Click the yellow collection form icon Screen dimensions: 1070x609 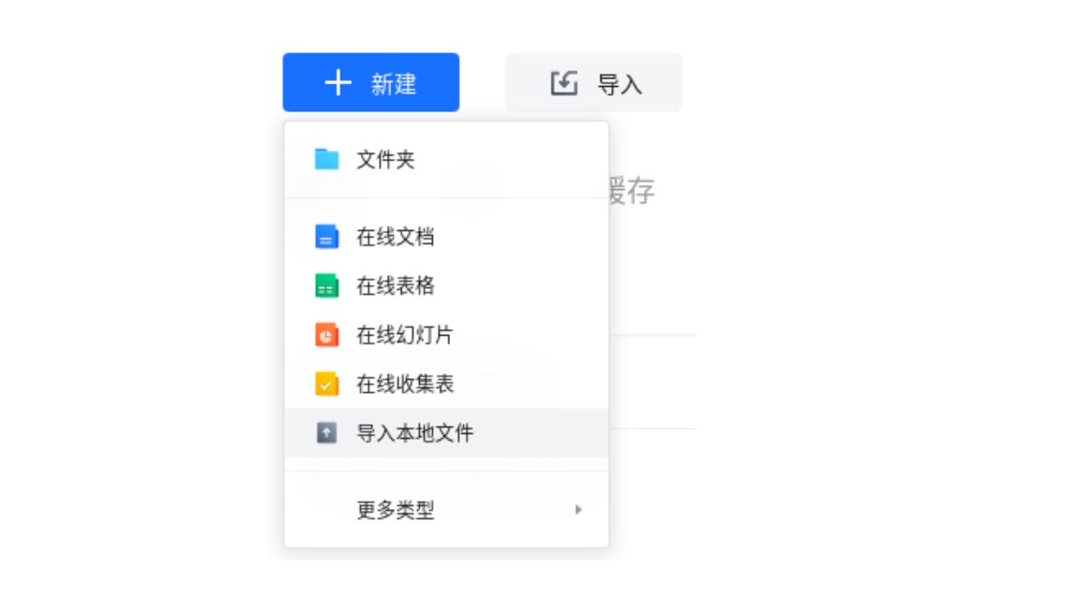[326, 384]
